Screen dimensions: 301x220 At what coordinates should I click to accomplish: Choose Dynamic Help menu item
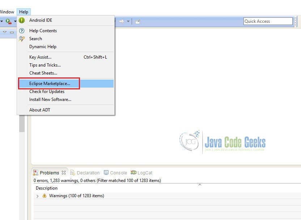(x=66, y=47)
